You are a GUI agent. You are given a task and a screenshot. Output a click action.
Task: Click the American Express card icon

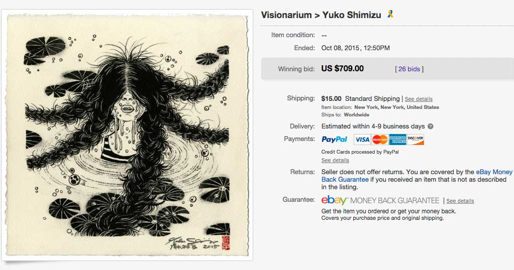397,140
